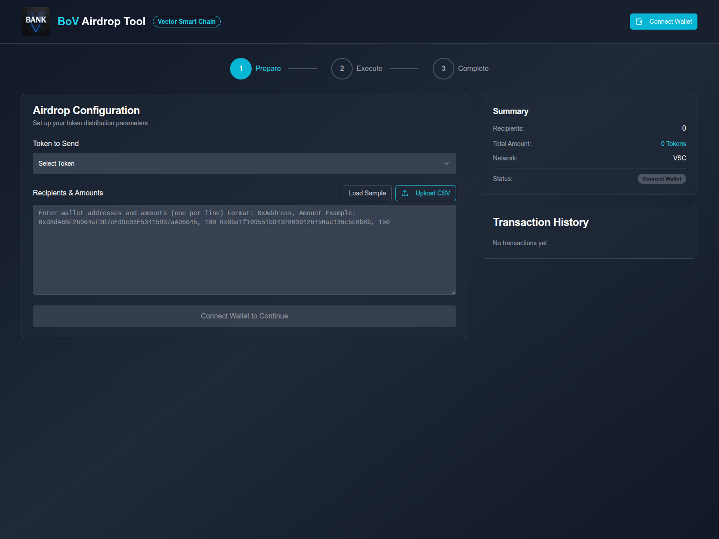Click the BoV bank logo icon
The width and height of the screenshot is (719, 539).
click(x=36, y=21)
